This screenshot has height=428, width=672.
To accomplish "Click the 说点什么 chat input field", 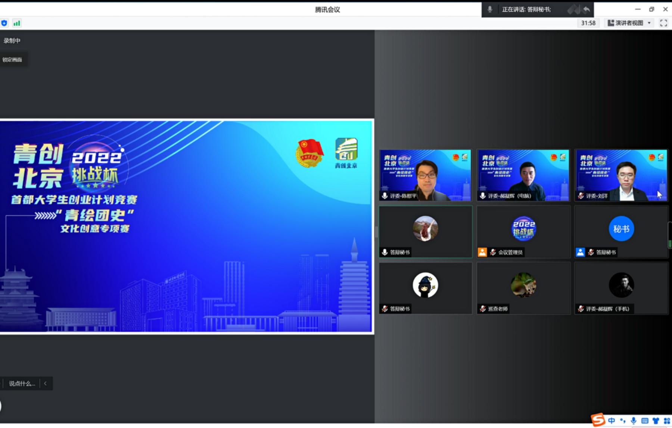I will tap(22, 383).
